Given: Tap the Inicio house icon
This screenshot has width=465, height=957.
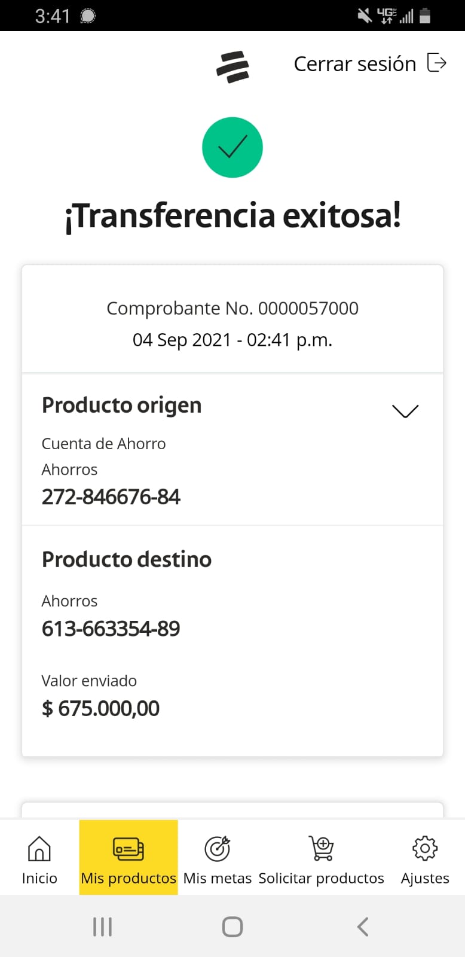Looking at the screenshot, I should tap(39, 848).
